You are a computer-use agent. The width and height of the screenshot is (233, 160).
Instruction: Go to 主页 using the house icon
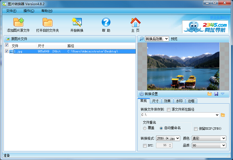coord(135,22)
